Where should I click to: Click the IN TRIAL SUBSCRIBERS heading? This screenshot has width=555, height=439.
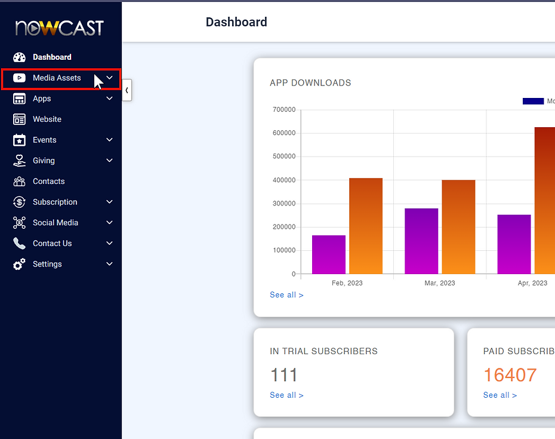tap(323, 351)
